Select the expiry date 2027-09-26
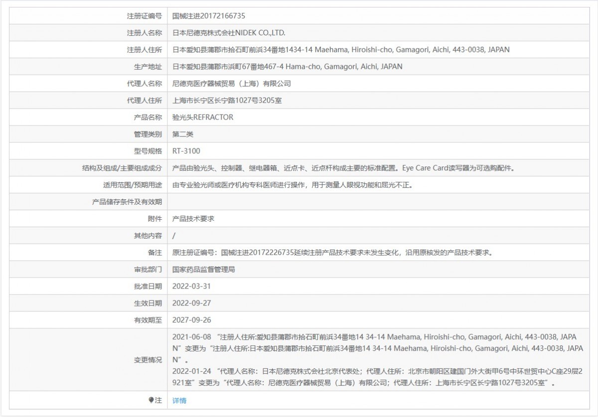598x417 pixels. [191, 321]
